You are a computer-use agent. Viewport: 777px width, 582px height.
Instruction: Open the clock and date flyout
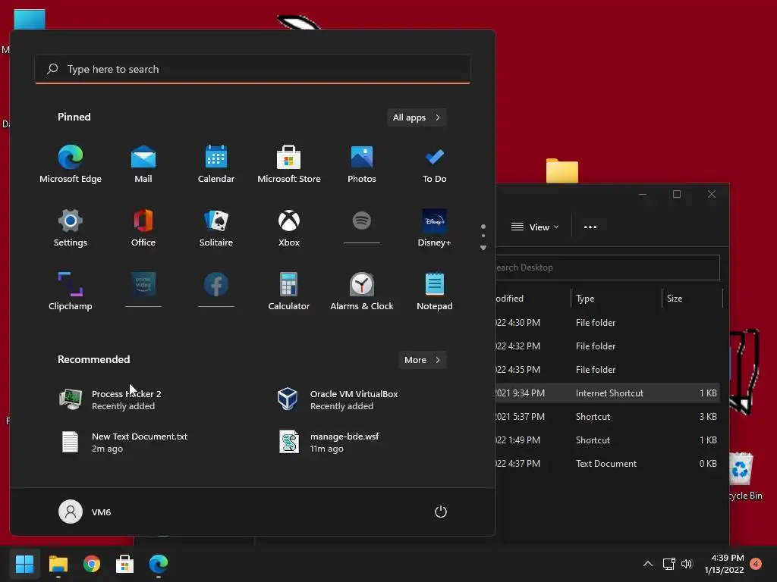(724, 564)
